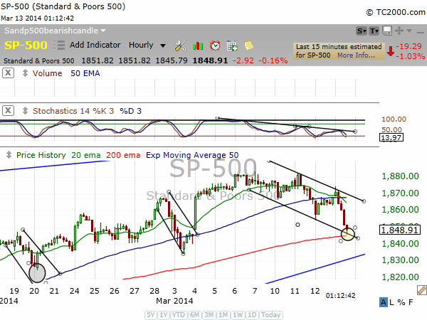Open the More Info... link
This screenshot has height=320, width=427.
click(x=357, y=55)
